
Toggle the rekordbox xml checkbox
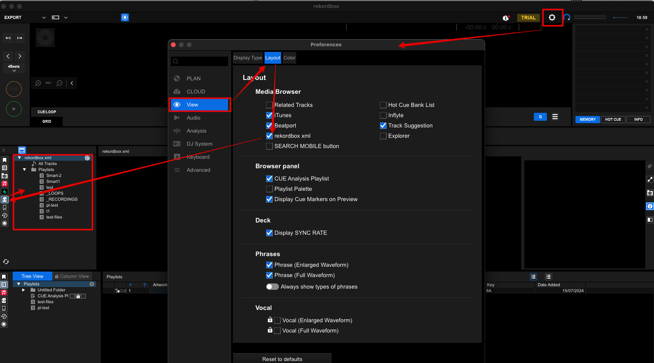[x=269, y=136]
